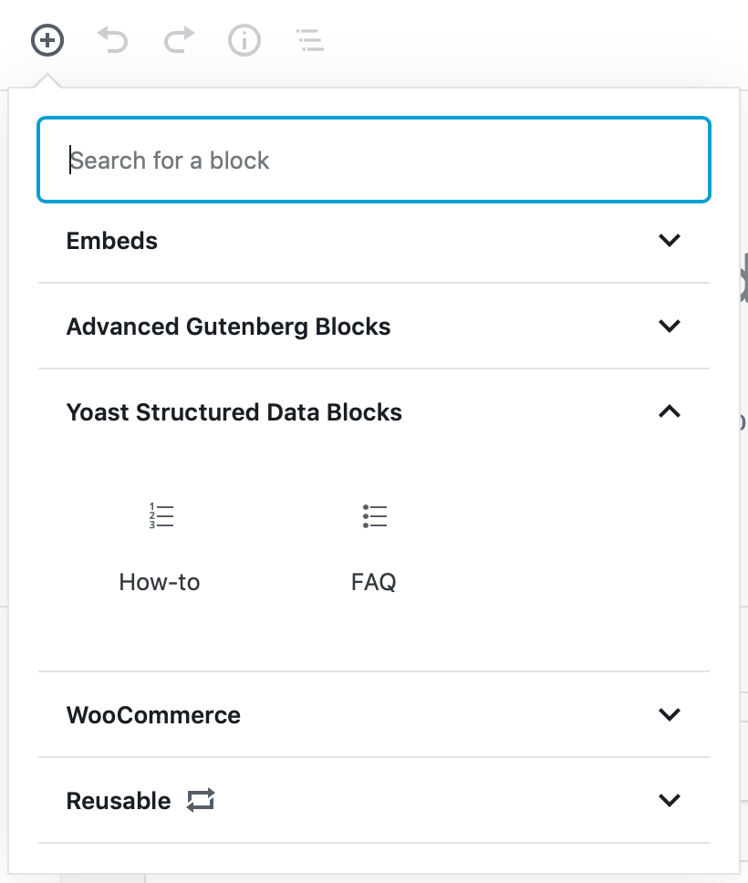Click the Reusable blocks loop icon
The height and width of the screenshot is (883, 748).
click(201, 800)
